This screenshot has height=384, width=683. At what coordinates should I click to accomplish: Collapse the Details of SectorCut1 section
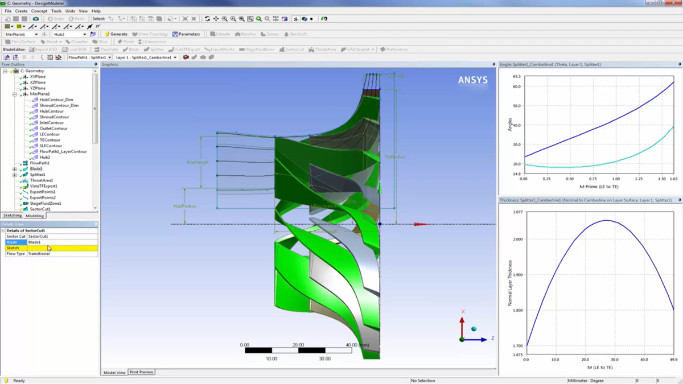(3, 230)
